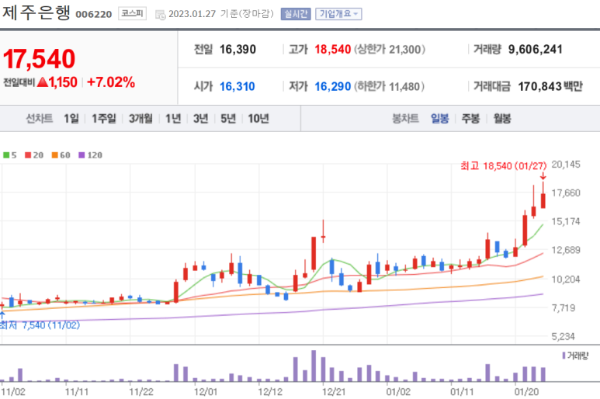Click the orange 60-day moving average swatch

click(54, 155)
